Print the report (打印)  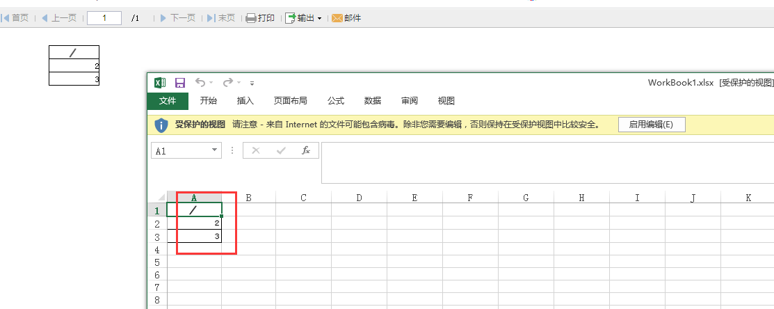tap(260, 18)
